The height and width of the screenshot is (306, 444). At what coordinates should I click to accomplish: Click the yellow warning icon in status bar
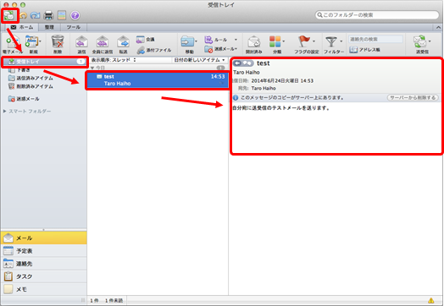pos(431,300)
